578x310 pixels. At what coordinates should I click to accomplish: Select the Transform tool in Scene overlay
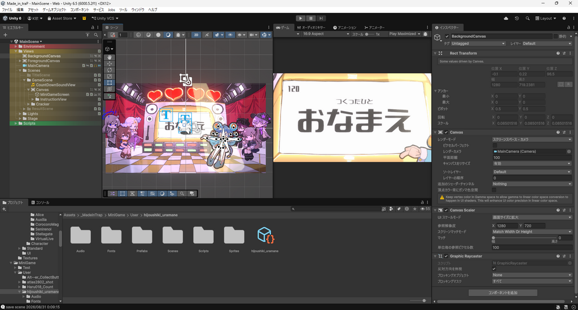pos(110,89)
